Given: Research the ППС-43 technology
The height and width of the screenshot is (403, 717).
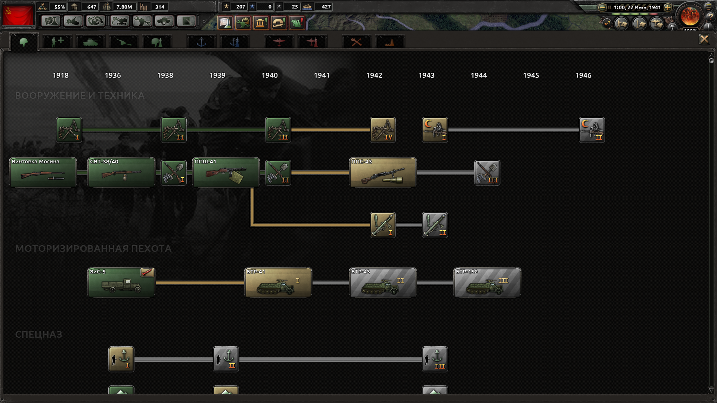Looking at the screenshot, I should 383,172.
